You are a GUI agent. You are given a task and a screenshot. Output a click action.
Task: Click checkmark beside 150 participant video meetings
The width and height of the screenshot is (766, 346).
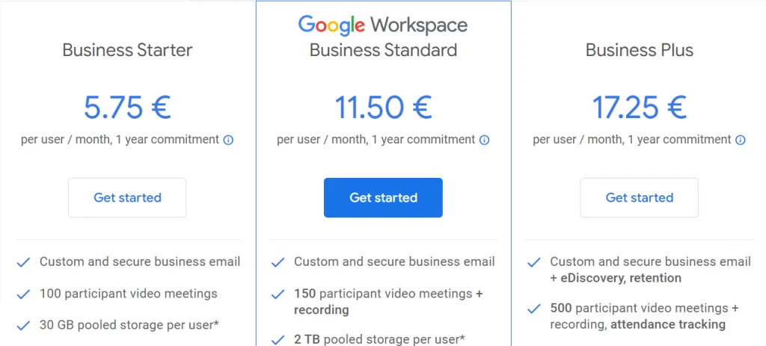point(278,294)
